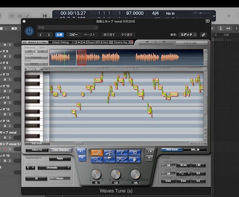Open the mixer sliders icon in Logic toolbar
The image size is (239, 197).
click(20, 16)
